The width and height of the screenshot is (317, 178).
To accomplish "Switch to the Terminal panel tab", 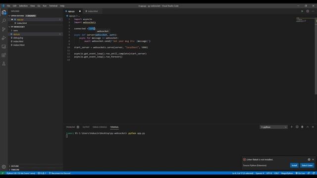I will click(114, 127).
